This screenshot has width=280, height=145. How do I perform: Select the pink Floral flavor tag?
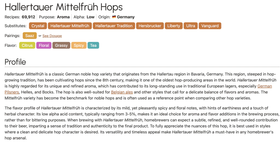[44, 45]
